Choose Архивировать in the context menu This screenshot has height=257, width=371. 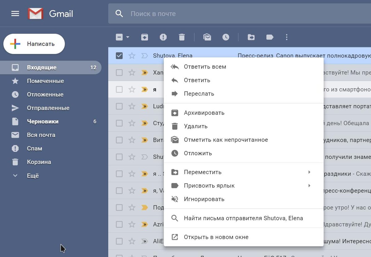244,113
